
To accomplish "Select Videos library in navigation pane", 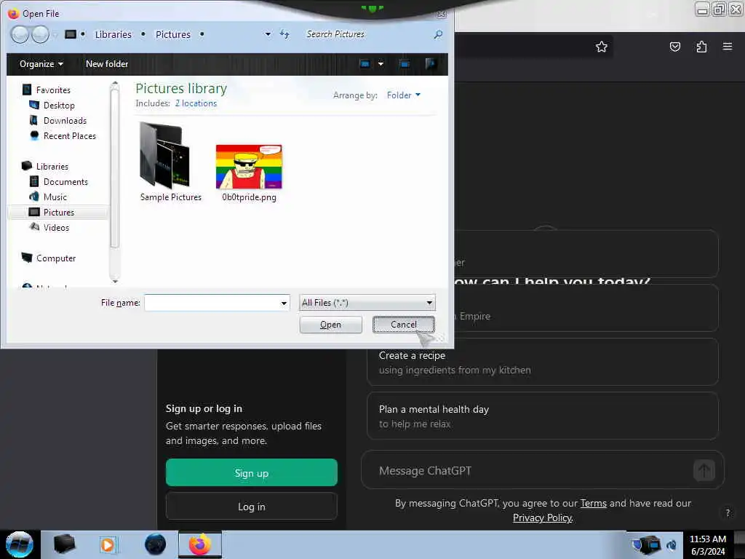I will point(56,228).
